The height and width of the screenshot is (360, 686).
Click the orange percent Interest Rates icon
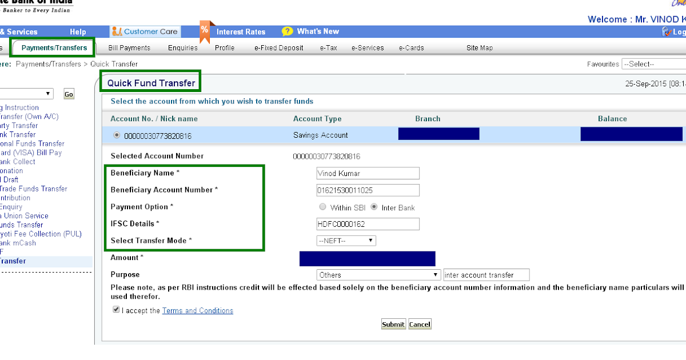(205, 31)
